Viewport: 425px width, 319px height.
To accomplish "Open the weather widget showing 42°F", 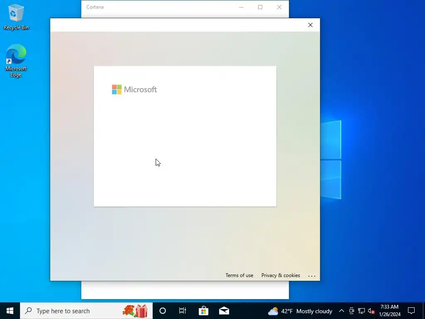I will point(300,311).
